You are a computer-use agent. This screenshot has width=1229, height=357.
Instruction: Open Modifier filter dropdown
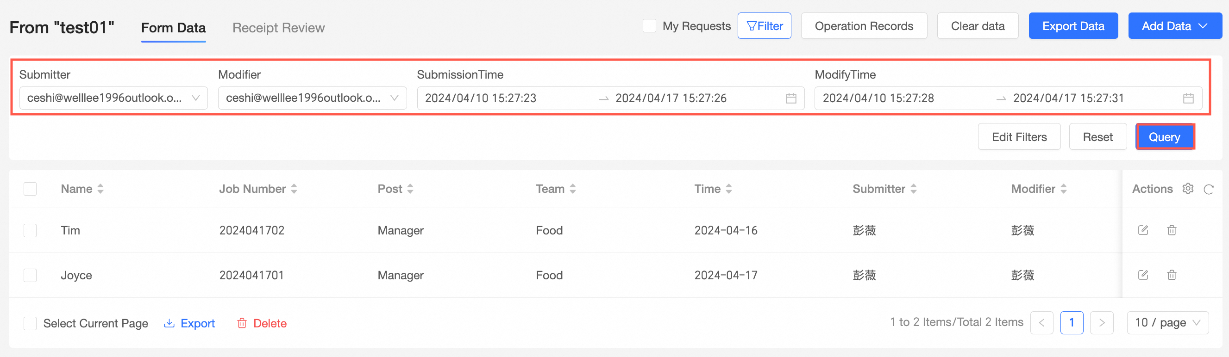coord(312,98)
